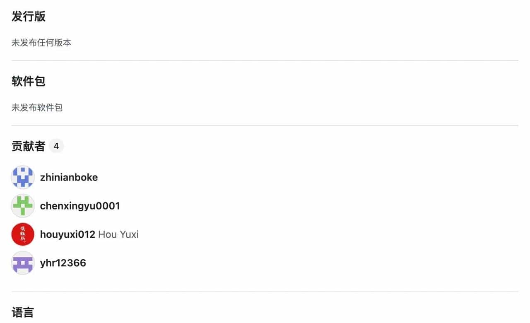Click the divider line above 语言
The width and height of the screenshot is (530, 323).
coord(265,292)
